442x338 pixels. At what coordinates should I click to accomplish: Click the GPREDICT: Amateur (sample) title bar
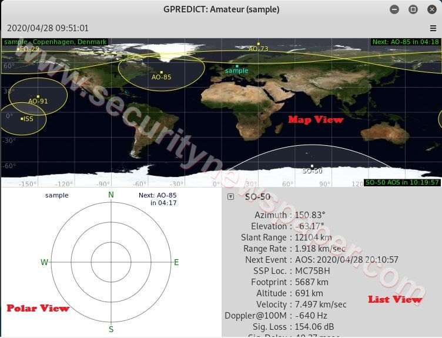pos(221,9)
